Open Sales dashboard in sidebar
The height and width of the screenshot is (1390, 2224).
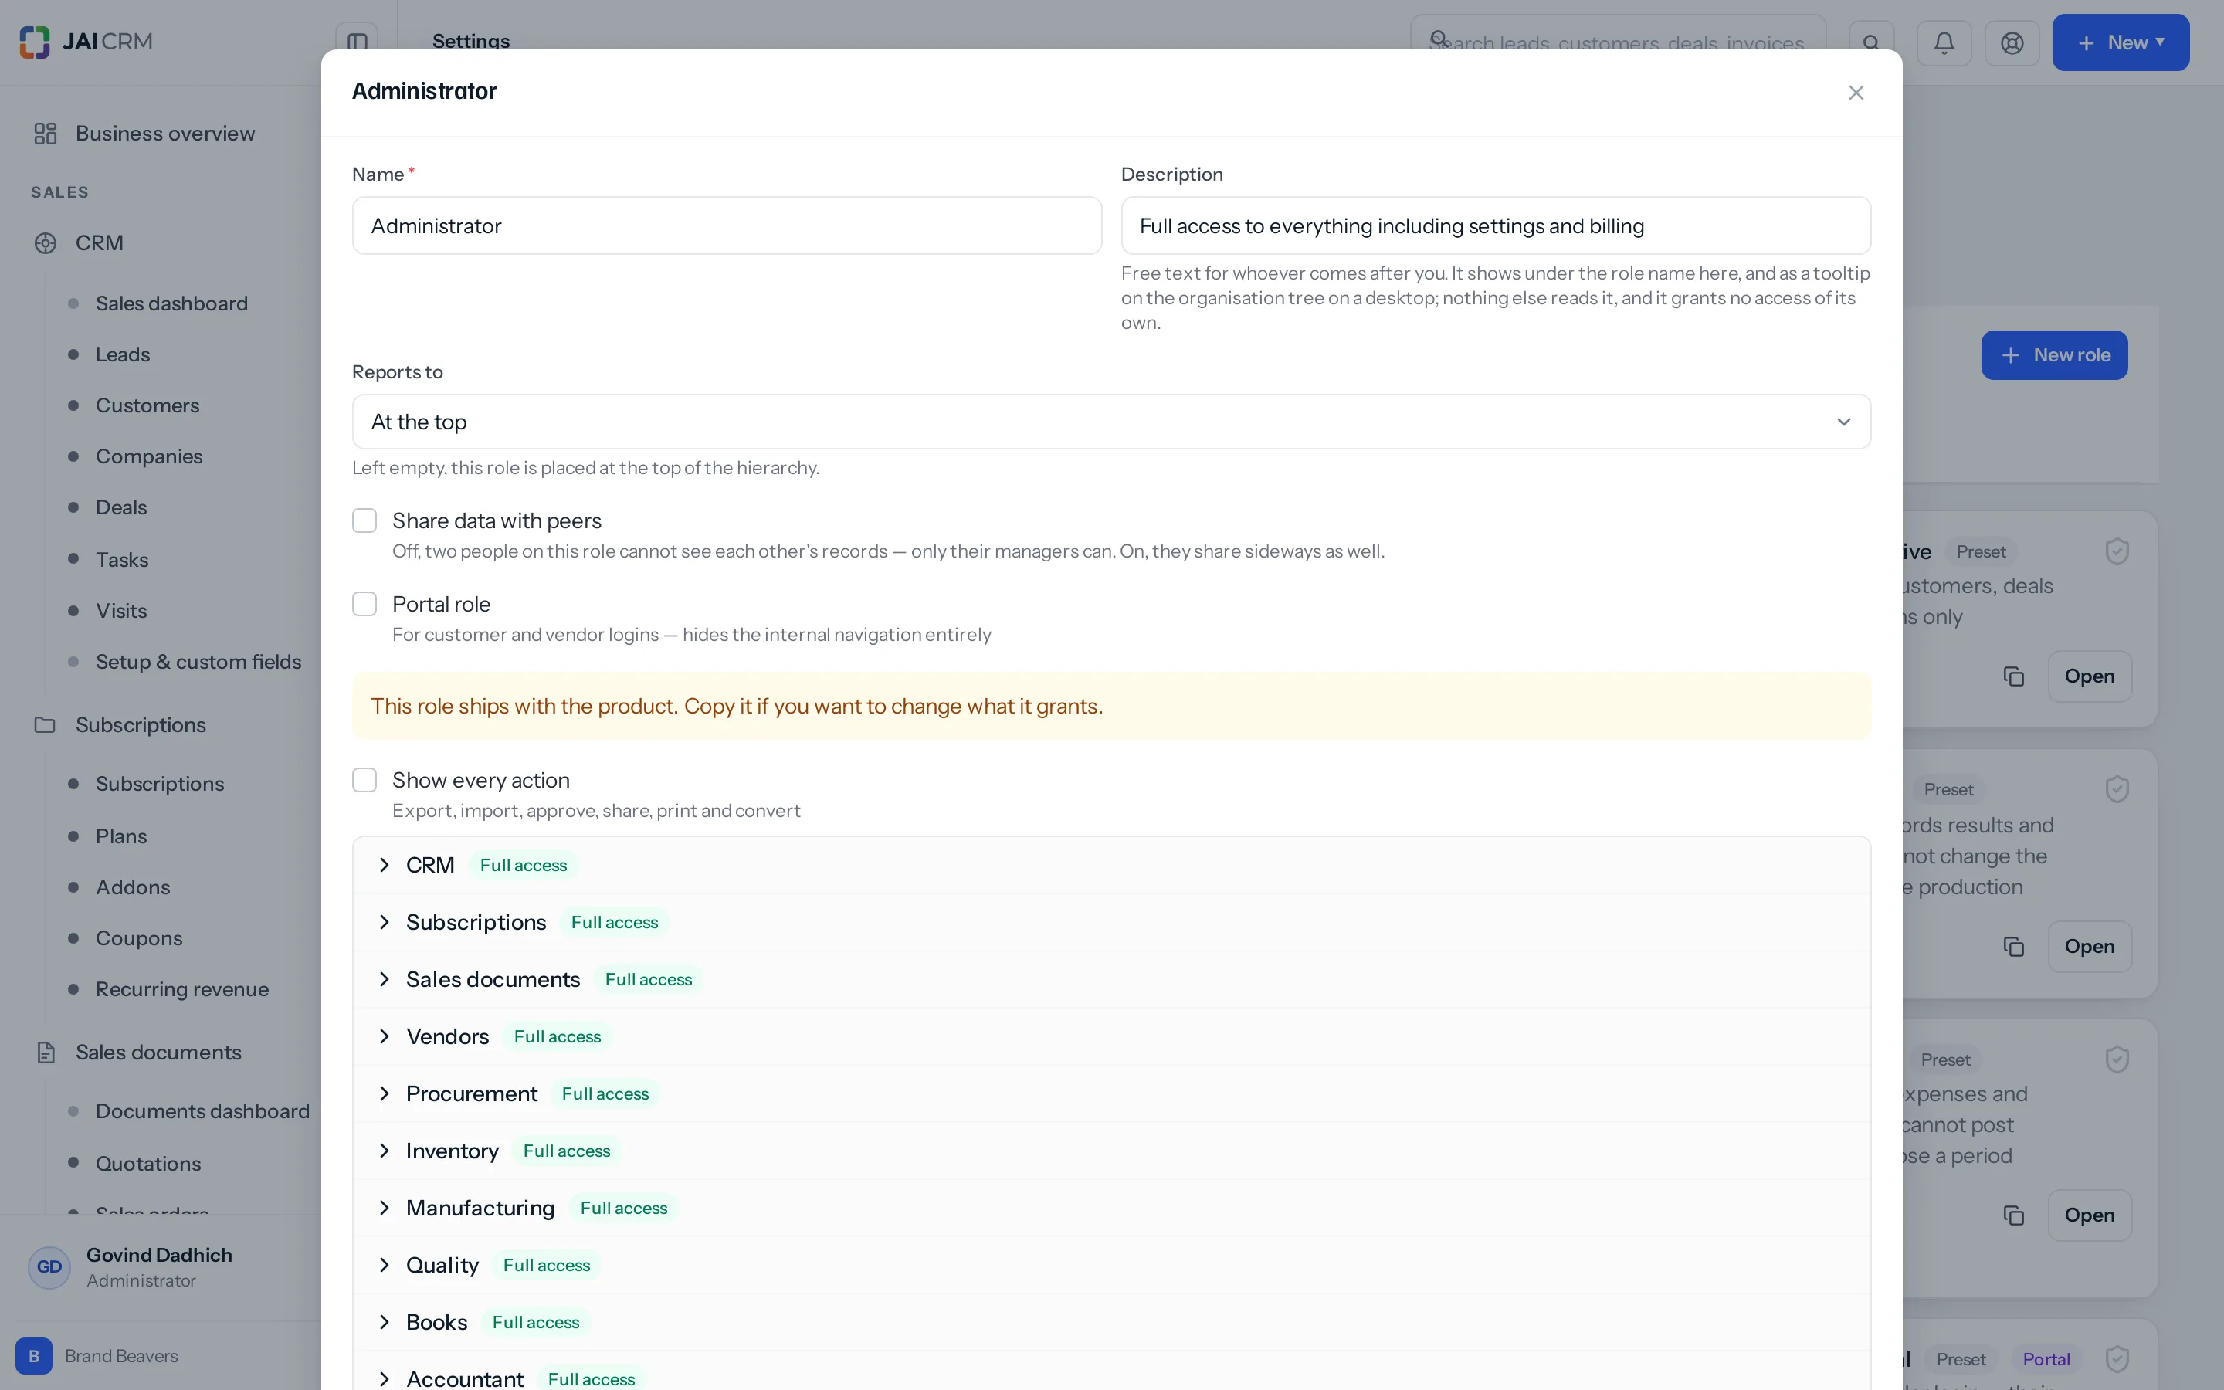click(x=171, y=303)
